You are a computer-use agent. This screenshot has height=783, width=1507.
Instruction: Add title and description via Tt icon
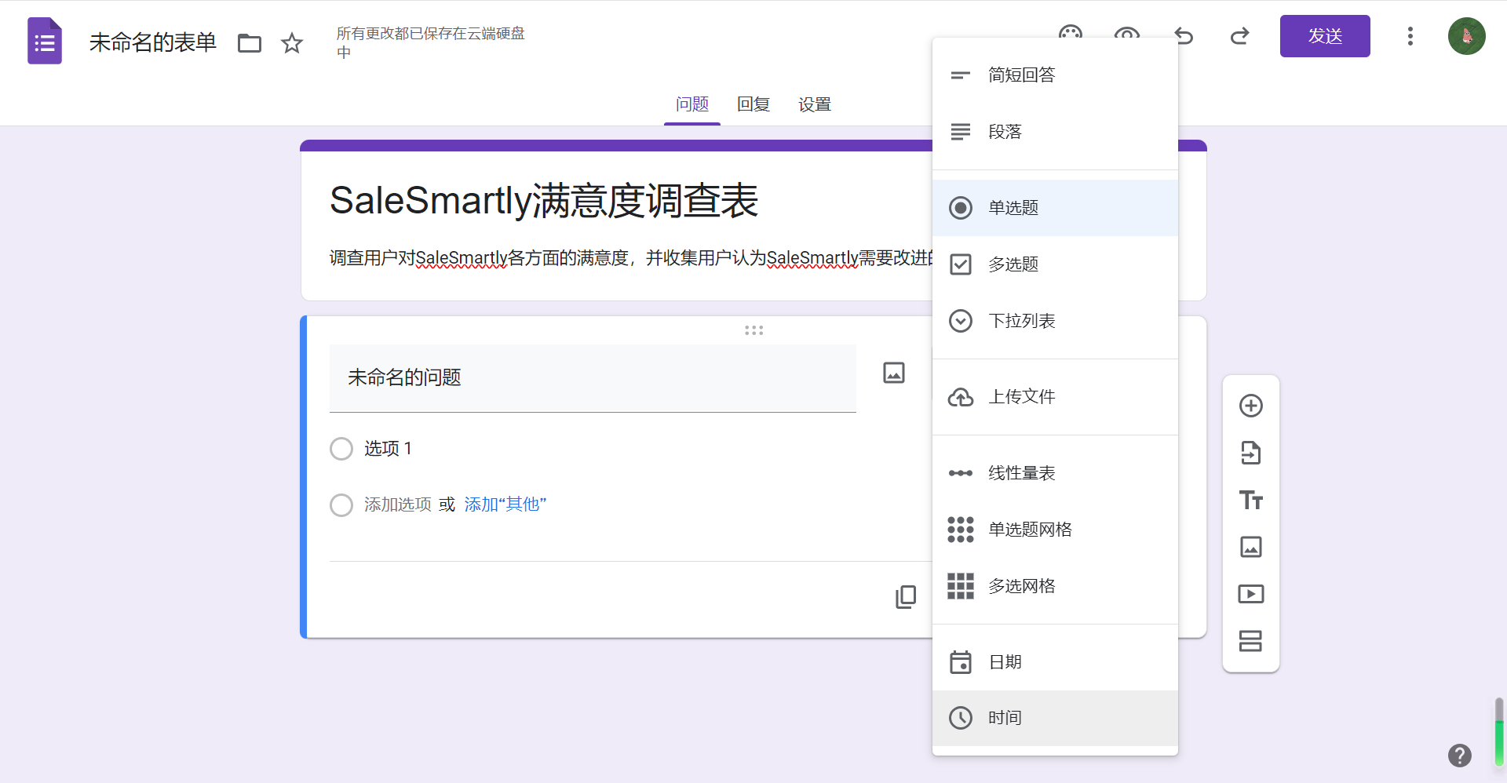pos(1250,500)
